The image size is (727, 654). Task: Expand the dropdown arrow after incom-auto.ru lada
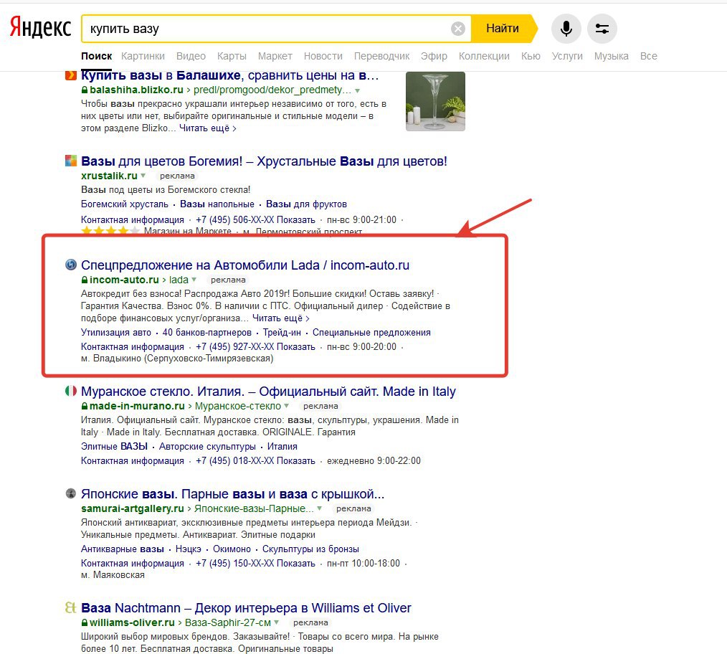point(194,280)
